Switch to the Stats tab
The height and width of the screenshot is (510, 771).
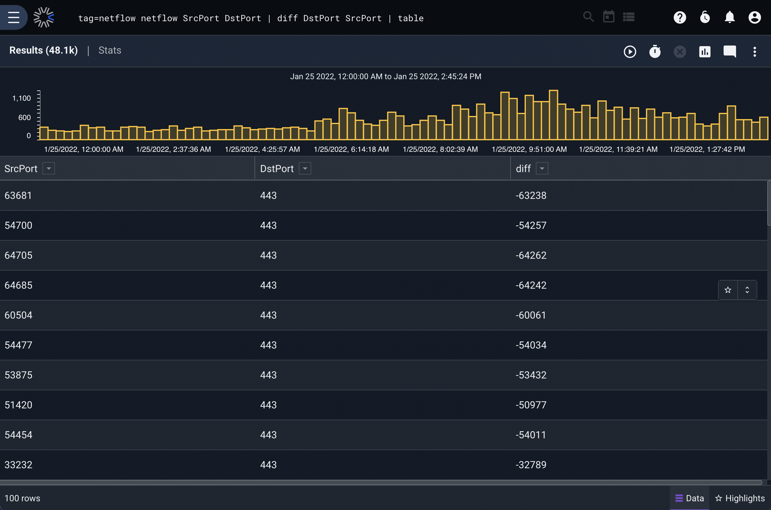coord(110,51)
